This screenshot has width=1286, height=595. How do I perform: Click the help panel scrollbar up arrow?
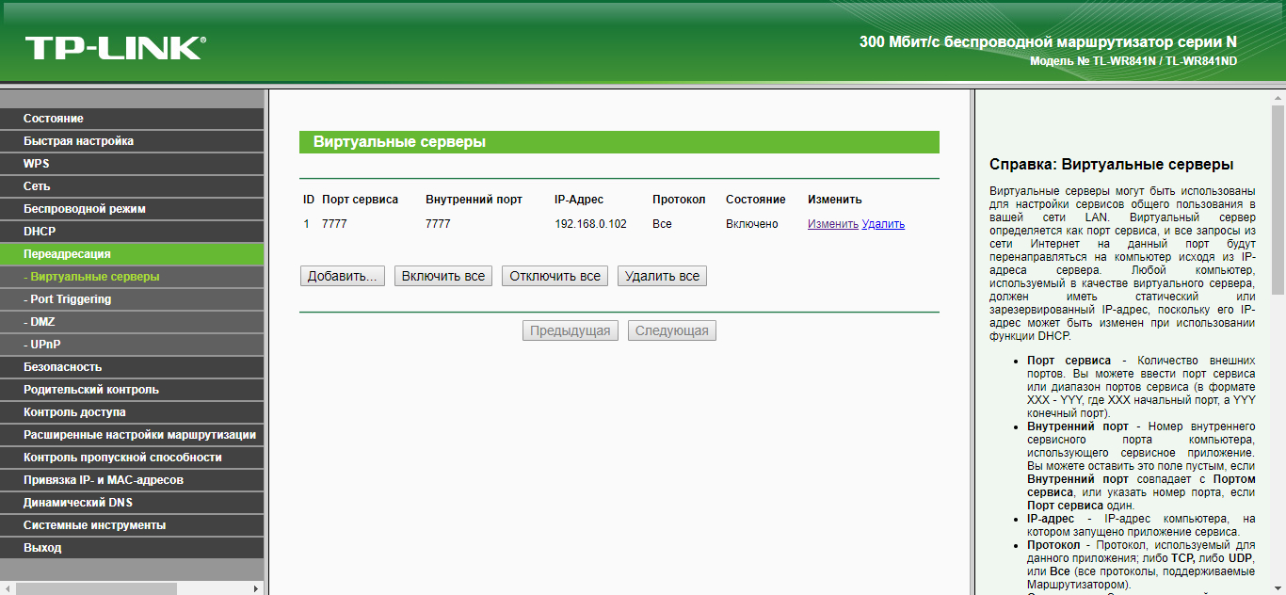[1278, 97]
